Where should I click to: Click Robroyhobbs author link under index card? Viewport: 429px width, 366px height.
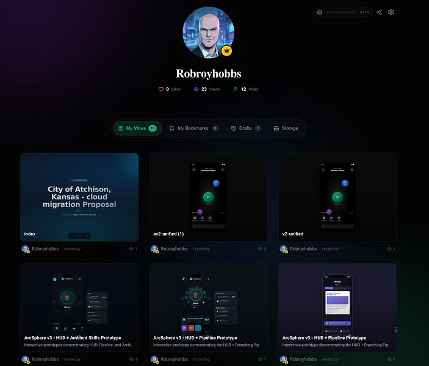(45, 249)
